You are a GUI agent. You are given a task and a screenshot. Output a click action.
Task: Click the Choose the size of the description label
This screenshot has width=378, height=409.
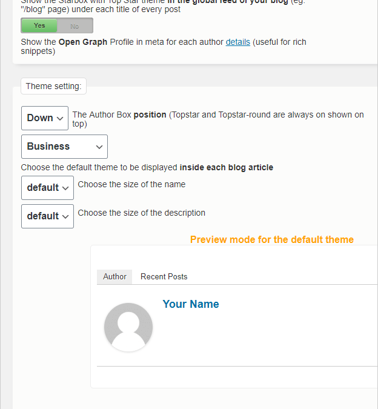pos(142,213)
